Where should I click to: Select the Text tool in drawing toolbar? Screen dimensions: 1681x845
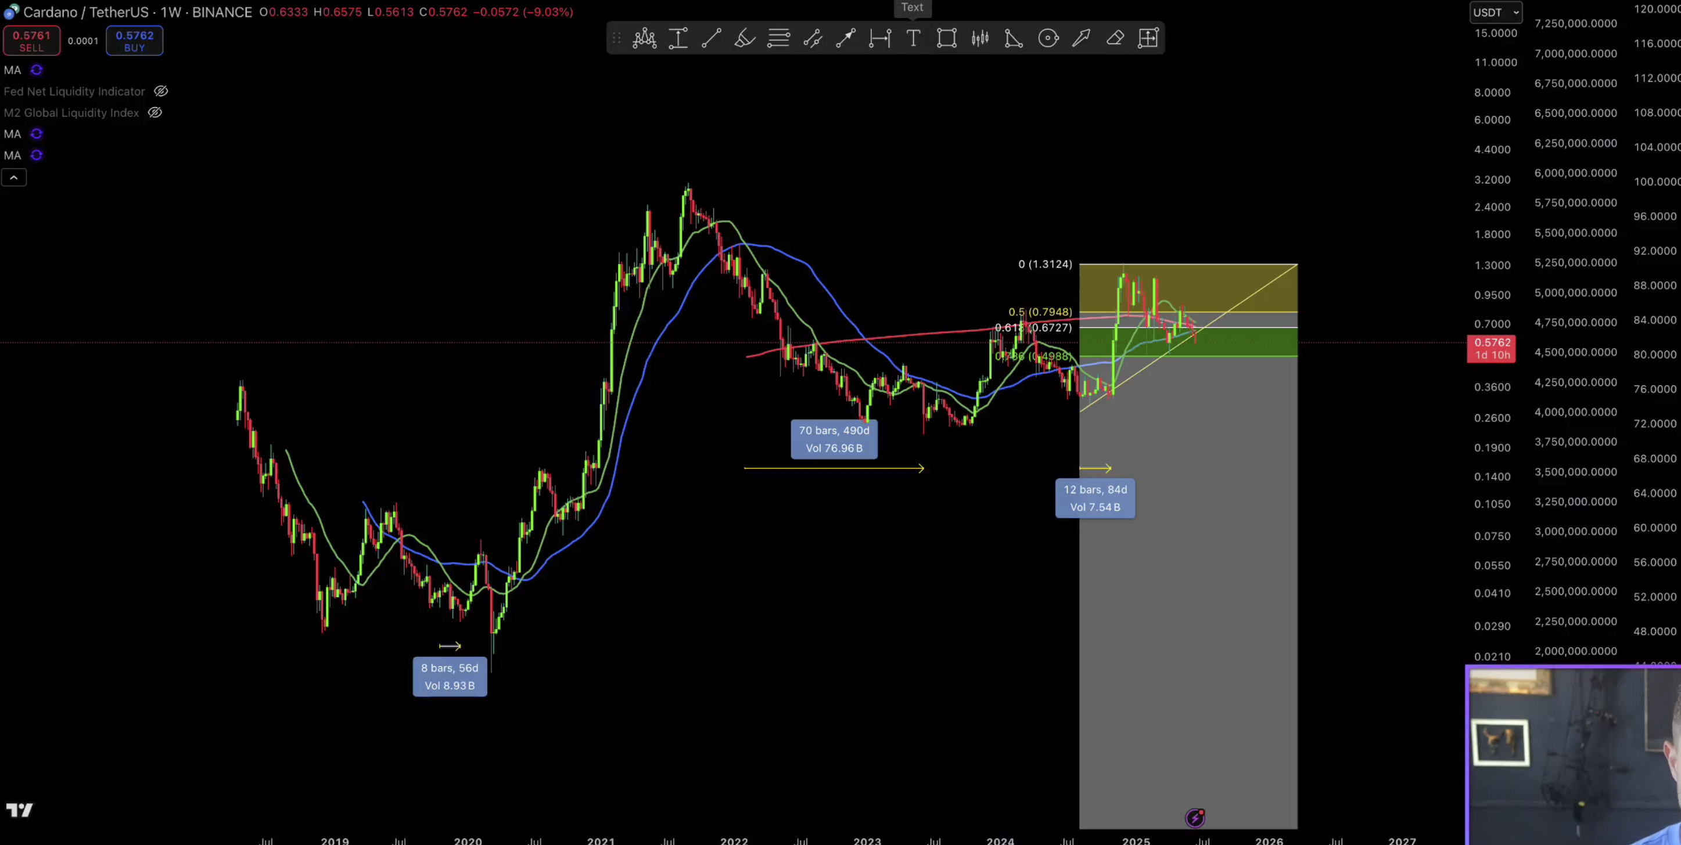click(914, 38)
